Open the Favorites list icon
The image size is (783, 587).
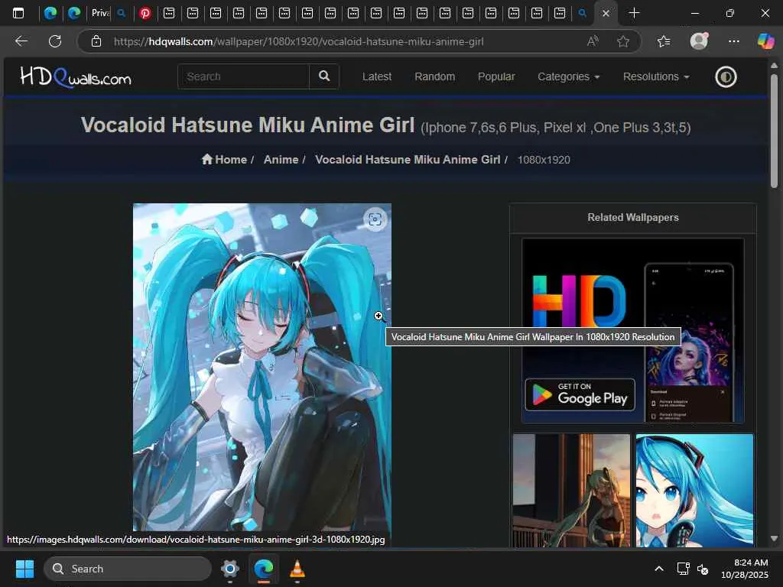(x=664, y=41)
